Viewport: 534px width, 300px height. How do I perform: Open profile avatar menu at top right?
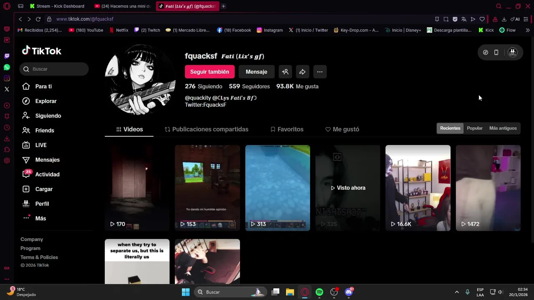pos(513,52)
